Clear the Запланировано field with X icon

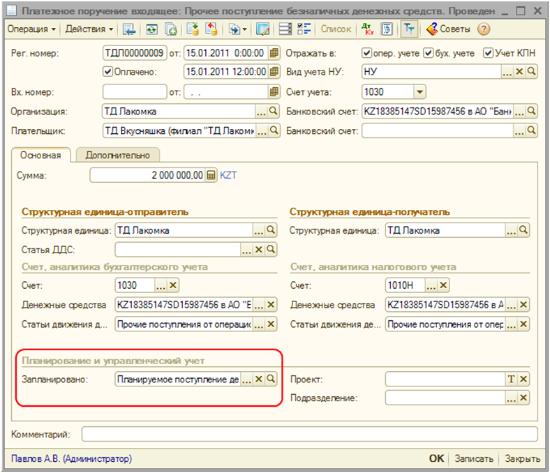point(258,379)
